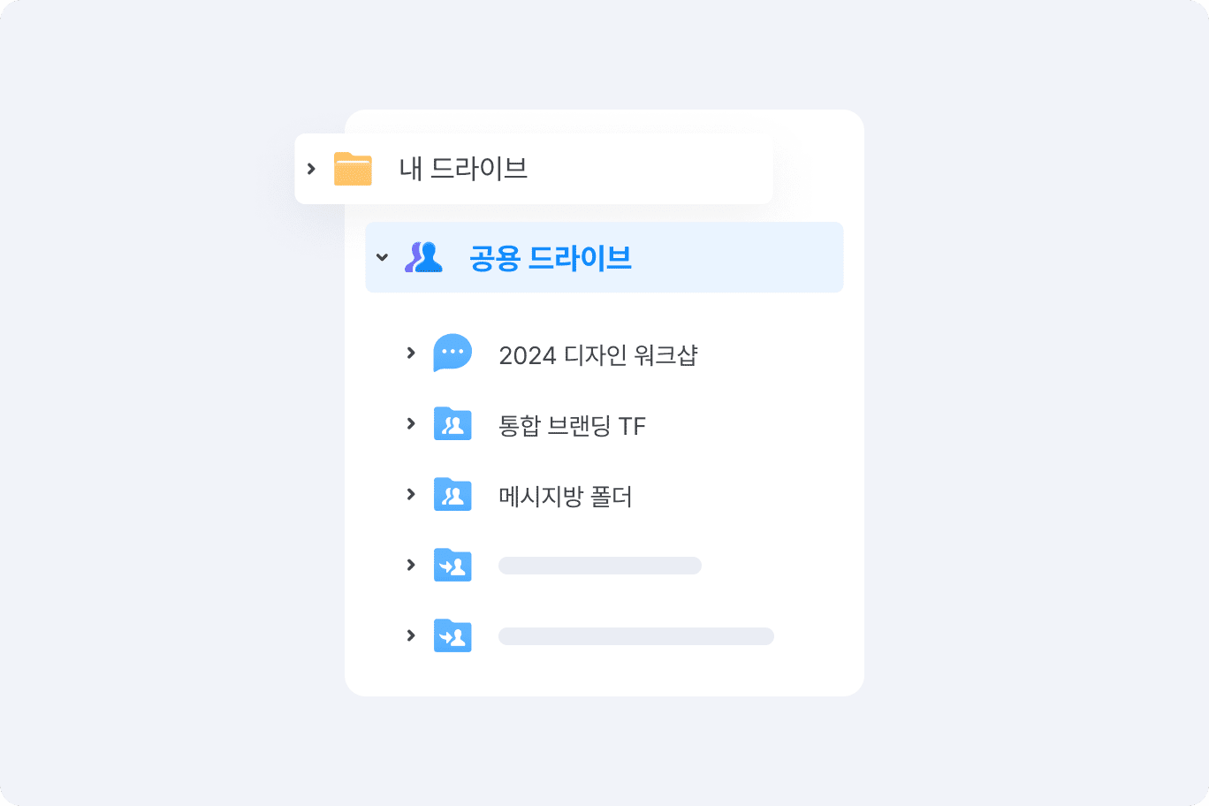The width and height of the screenshot is (1209, 806).
Task: Expand the last unnamed placeholder folder
Action: (x=411, y=636)
